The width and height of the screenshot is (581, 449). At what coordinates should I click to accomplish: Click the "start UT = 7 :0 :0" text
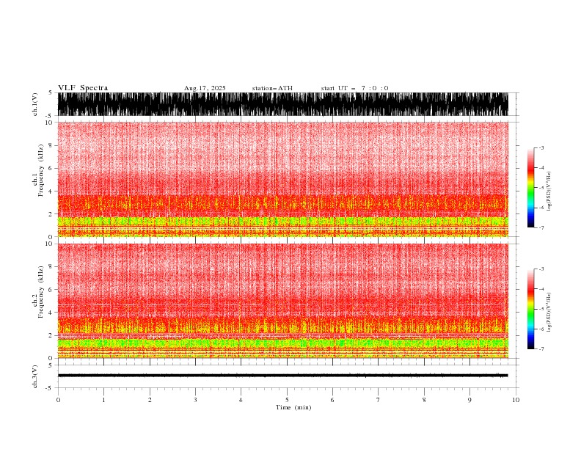354,88
